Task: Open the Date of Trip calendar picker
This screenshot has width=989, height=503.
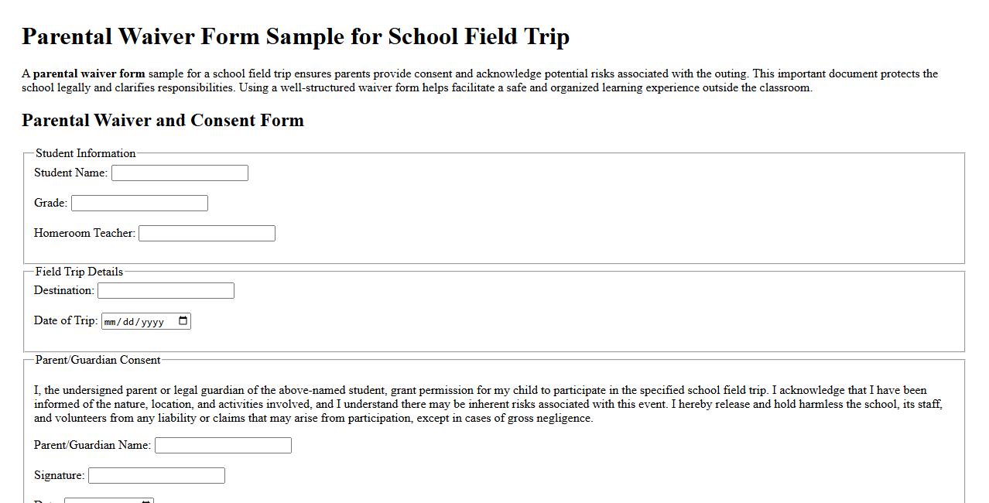Action: pos(183,320)
